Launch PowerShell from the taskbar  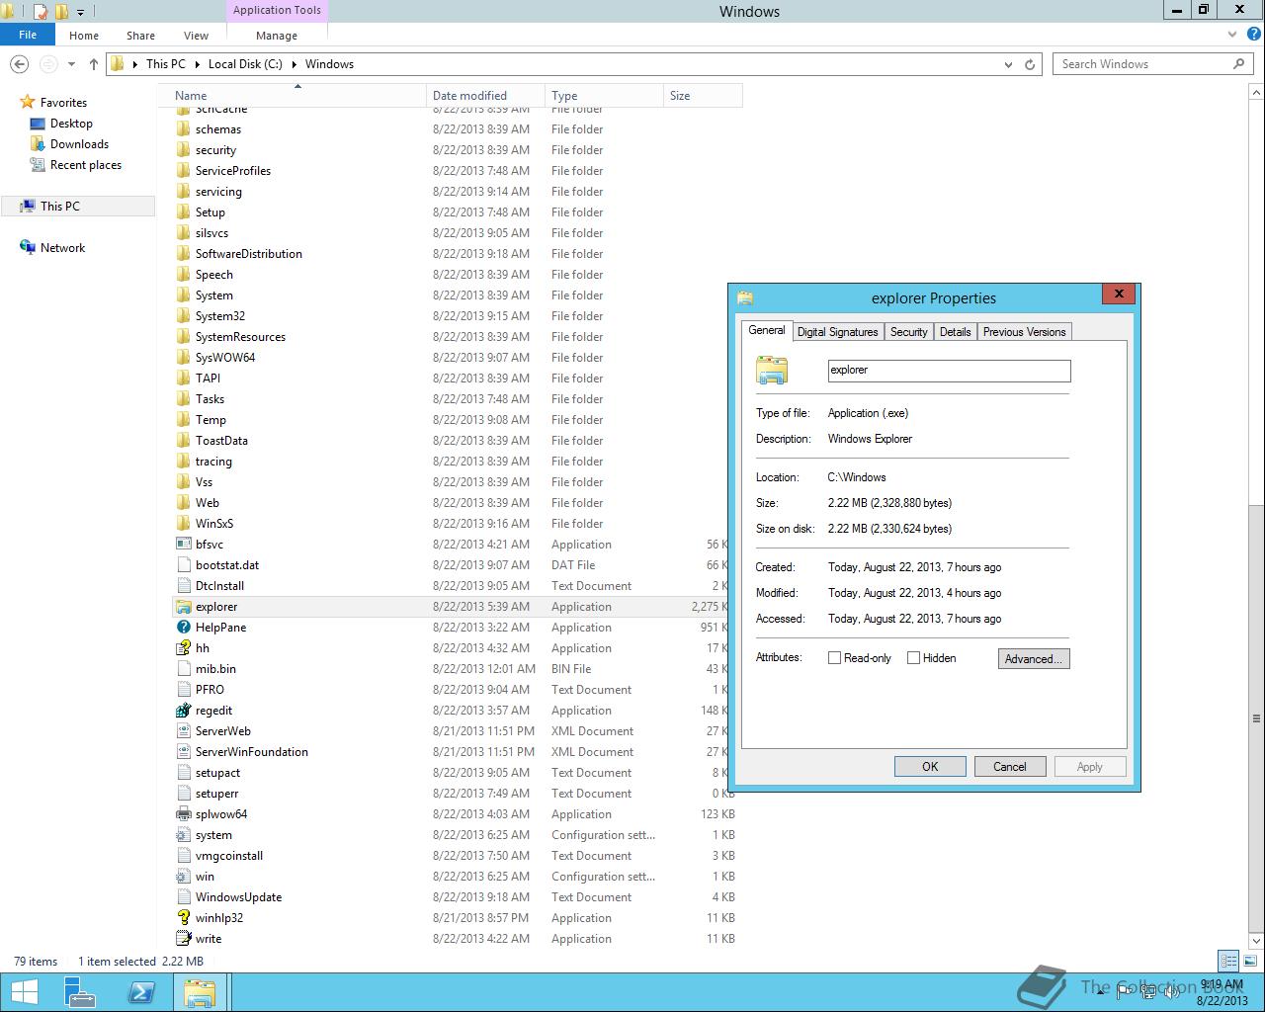click(141, 992)
